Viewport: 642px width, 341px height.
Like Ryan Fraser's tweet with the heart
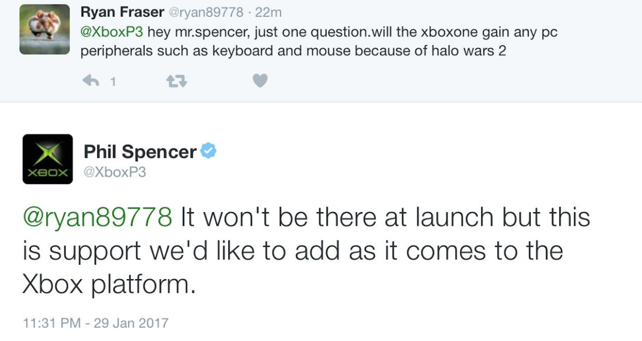coord(260,81)
